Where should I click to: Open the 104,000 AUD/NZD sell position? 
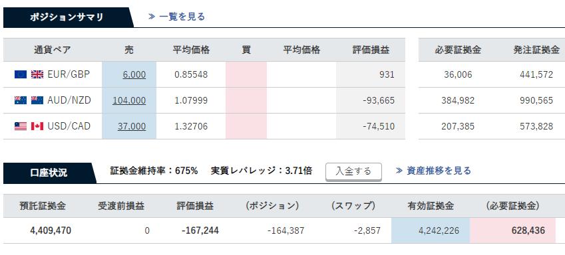(129, 100)
